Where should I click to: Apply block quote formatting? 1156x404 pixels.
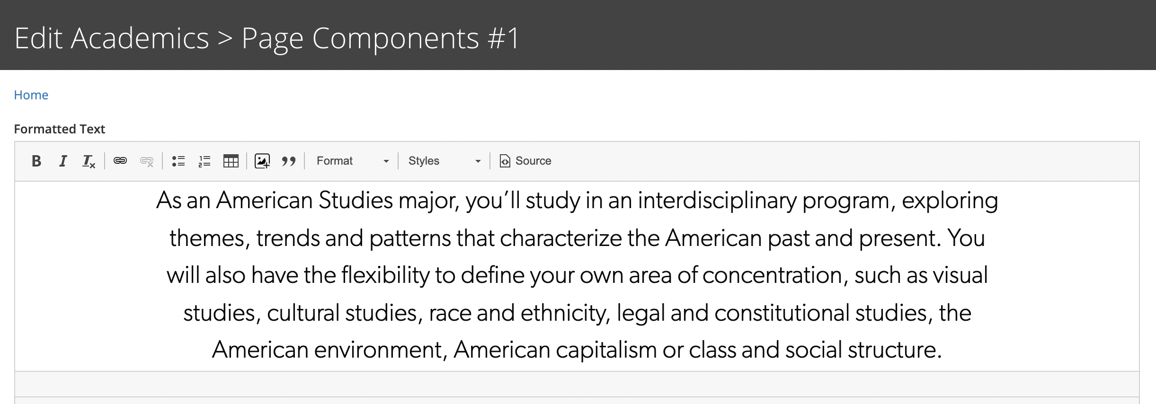289,161
